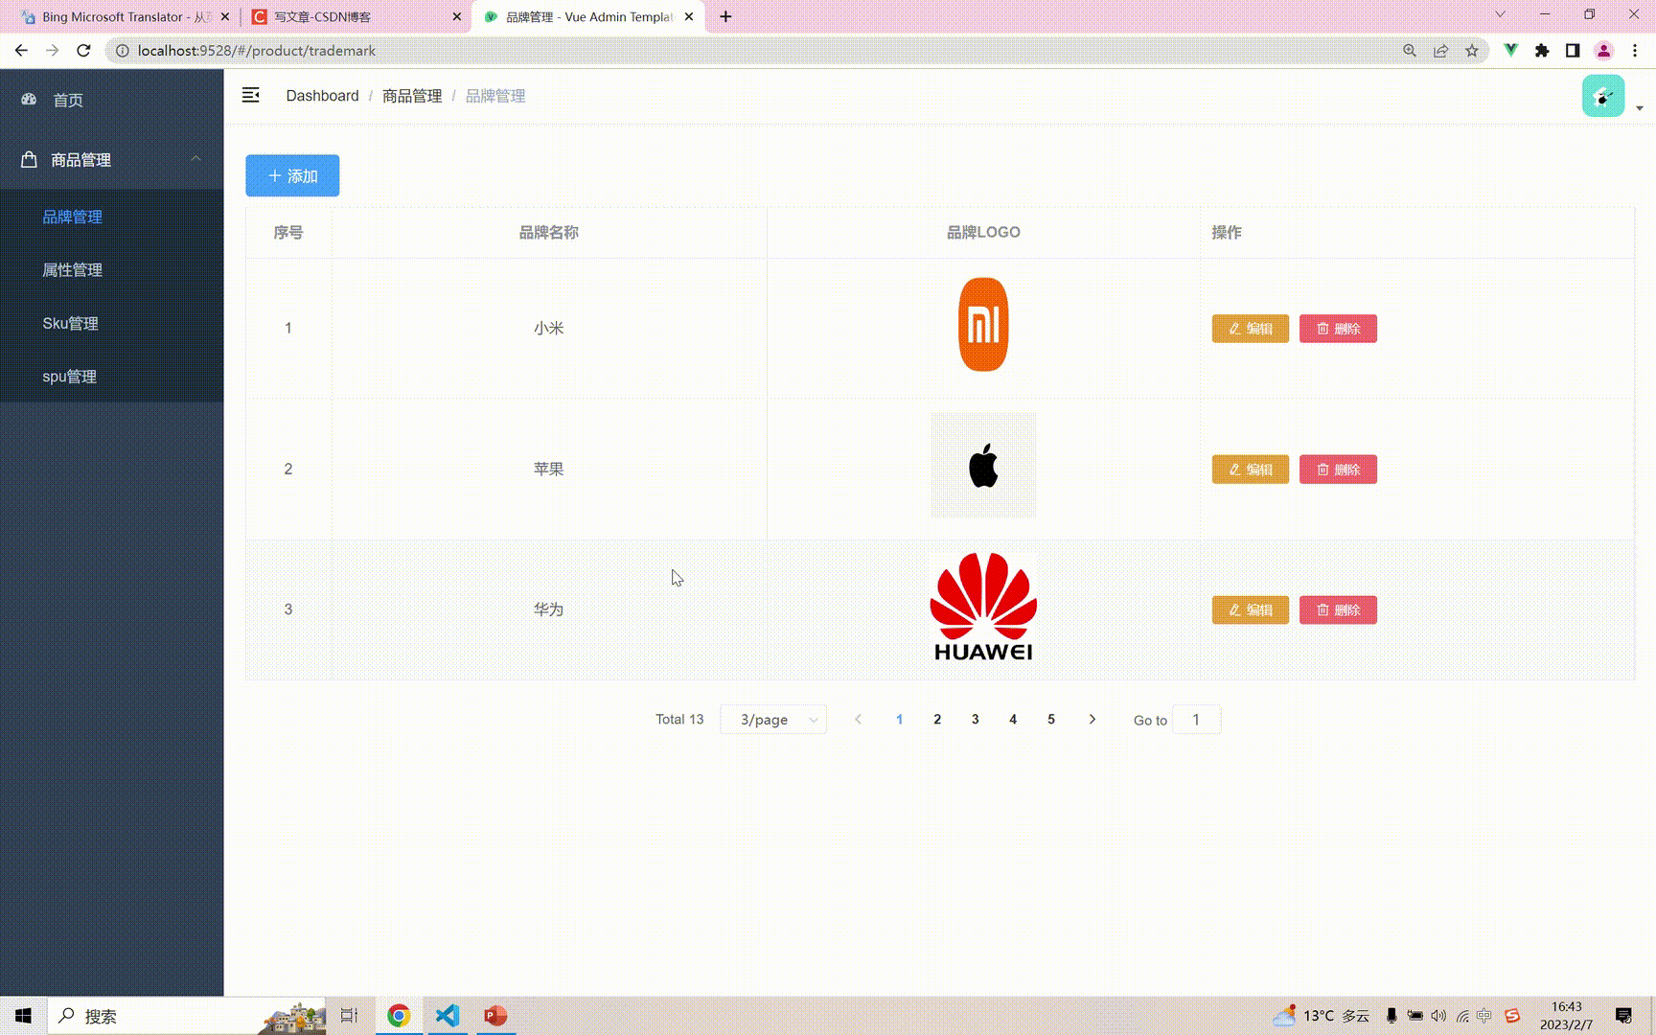Click the Apple logo image

983,466
